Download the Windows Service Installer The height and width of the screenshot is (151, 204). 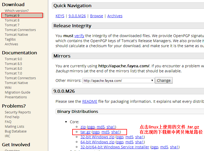click(115, 147)
